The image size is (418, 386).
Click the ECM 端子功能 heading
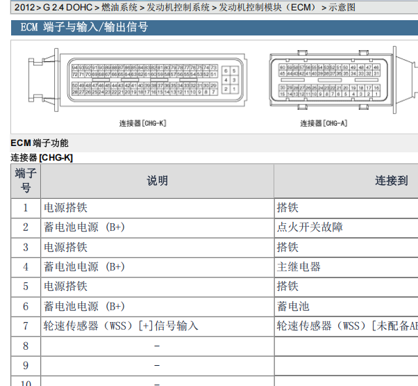point(40,143)
